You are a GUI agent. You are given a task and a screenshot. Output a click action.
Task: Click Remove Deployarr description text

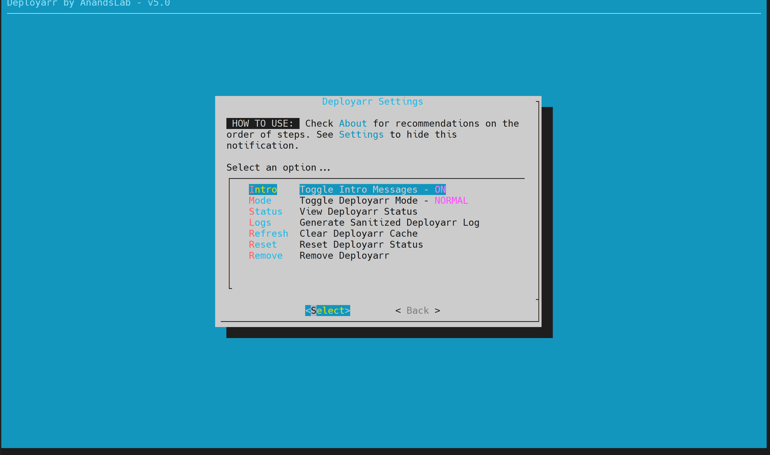coord(344,256)
